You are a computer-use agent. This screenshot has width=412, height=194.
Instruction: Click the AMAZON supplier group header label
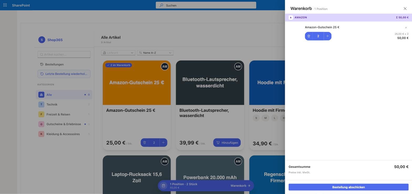tap(301, 18)
